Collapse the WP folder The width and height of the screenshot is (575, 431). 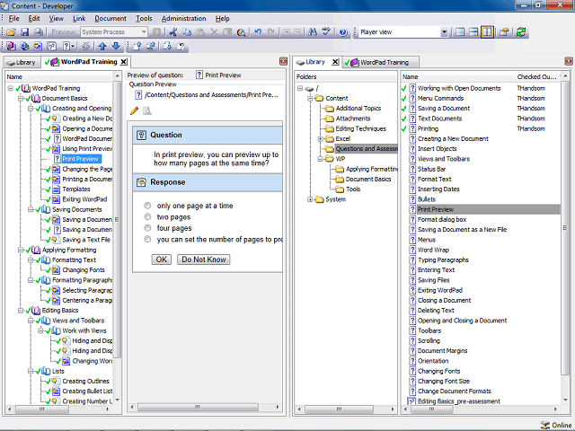pyautogui.click(x=320, y=159)
